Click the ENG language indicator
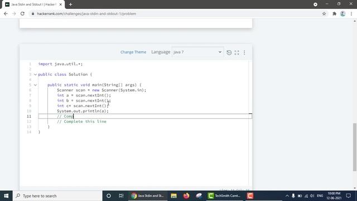This screenshot has height=201, width=357. pos(320,196)
